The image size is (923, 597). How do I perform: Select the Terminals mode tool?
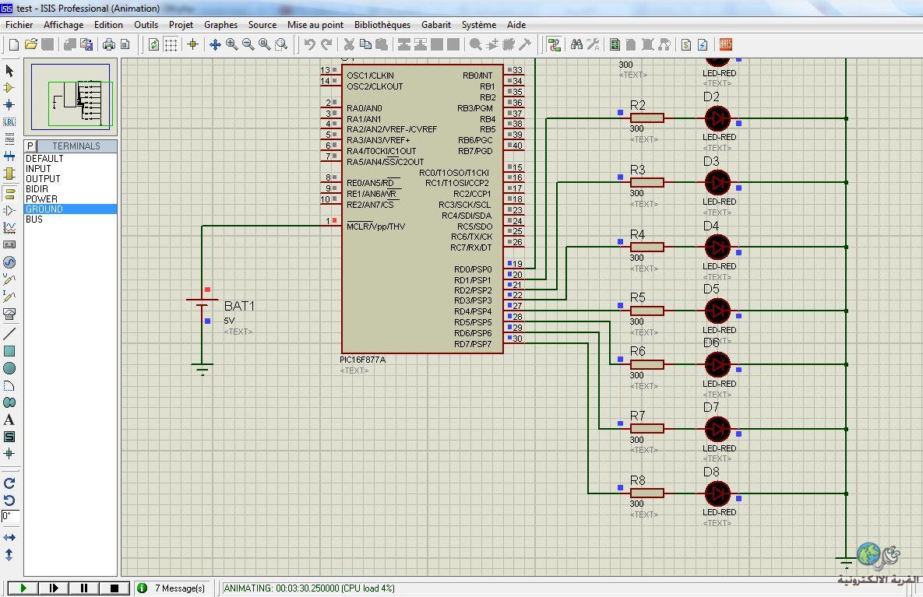pos(9,192)
